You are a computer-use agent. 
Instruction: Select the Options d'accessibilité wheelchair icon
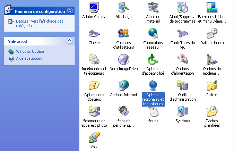click(153, 59)
